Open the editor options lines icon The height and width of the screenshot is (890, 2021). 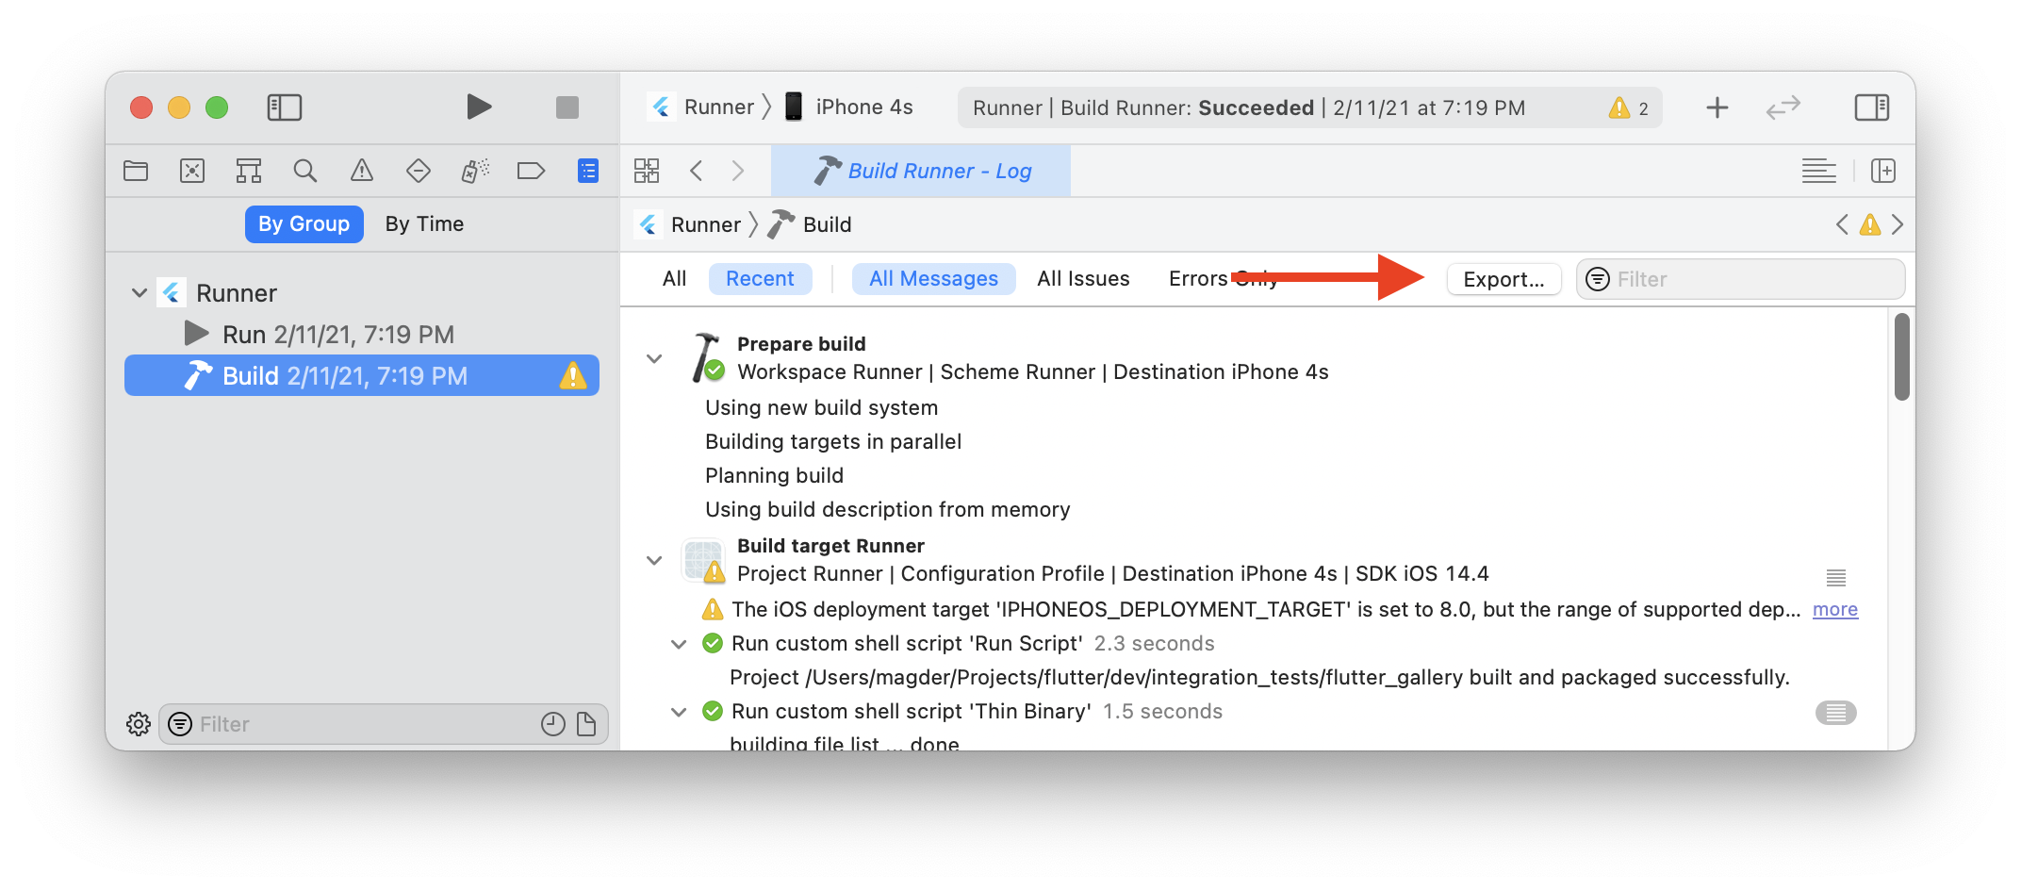coord(1819,171)
